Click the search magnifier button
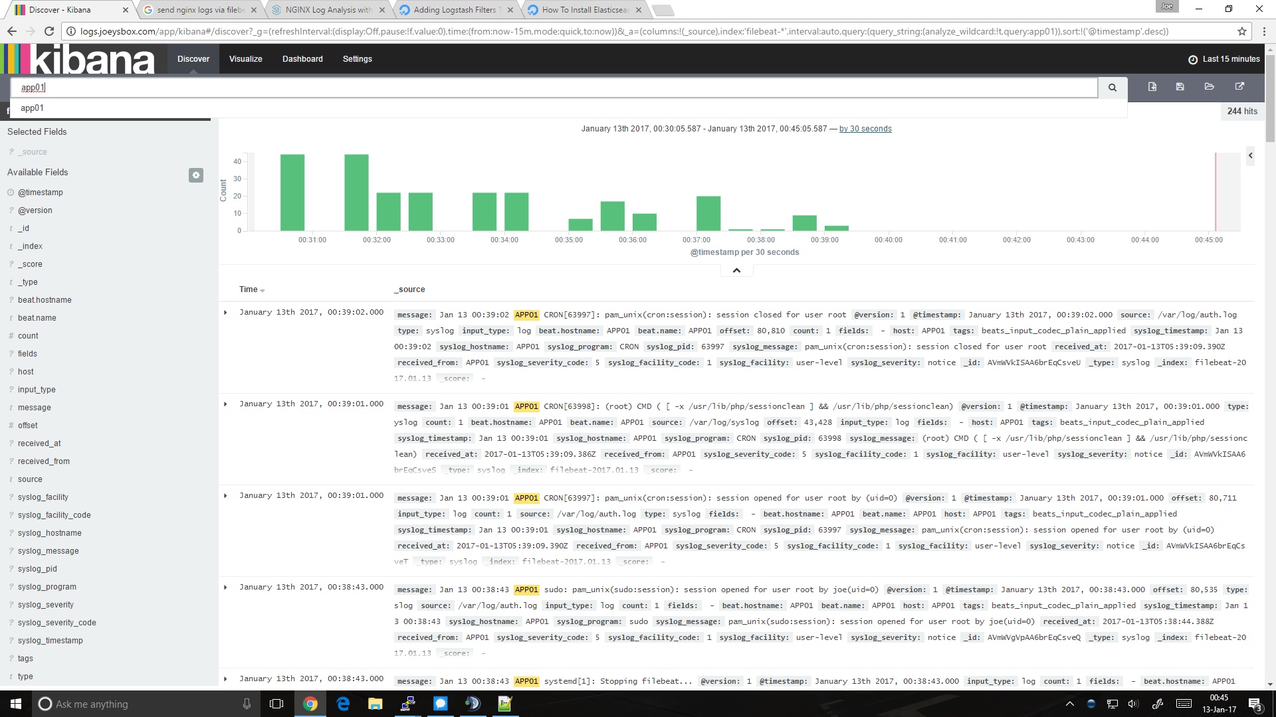 click(x=1112, y=88)
